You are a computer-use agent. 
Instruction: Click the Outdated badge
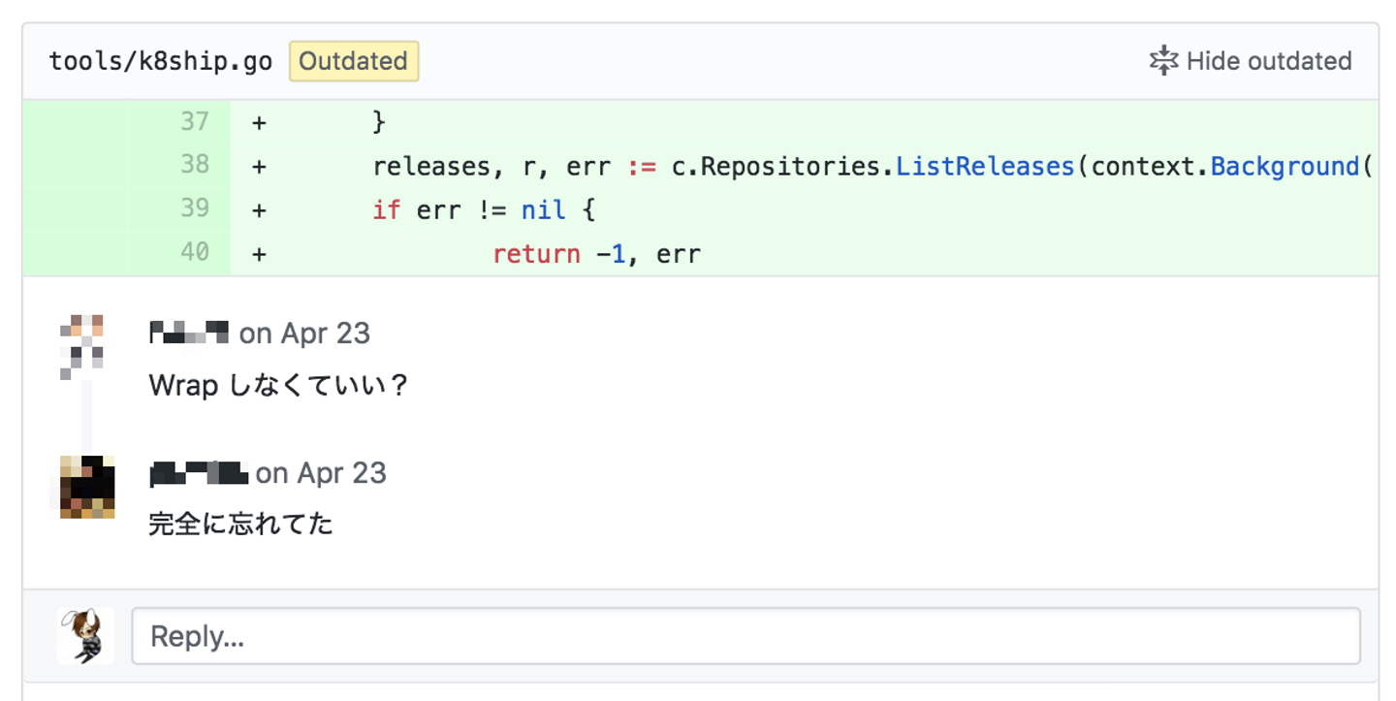[353, 61]
